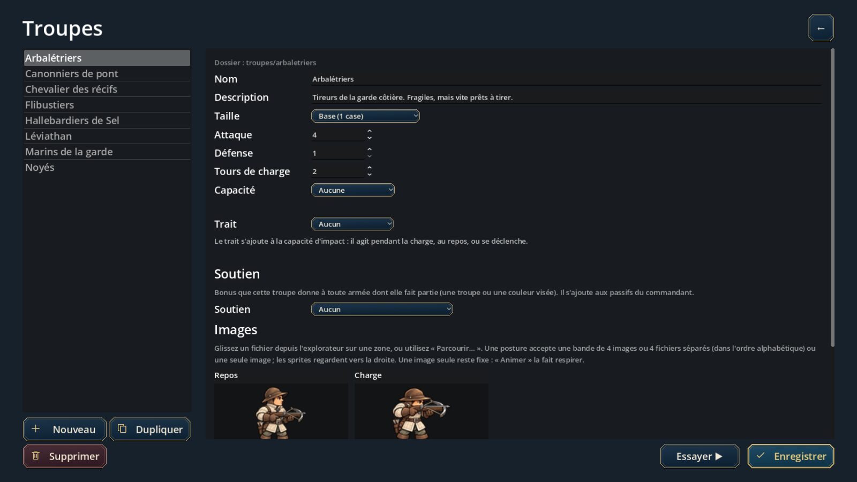Decrease Tours de charge with down arrow
The width and height of the screenshot is (857, 482).
[x=370, y=175]
